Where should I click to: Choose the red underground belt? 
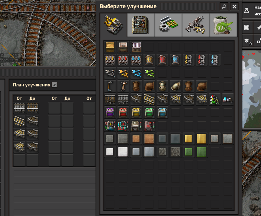pyautogui.click(x=162, y=60)
